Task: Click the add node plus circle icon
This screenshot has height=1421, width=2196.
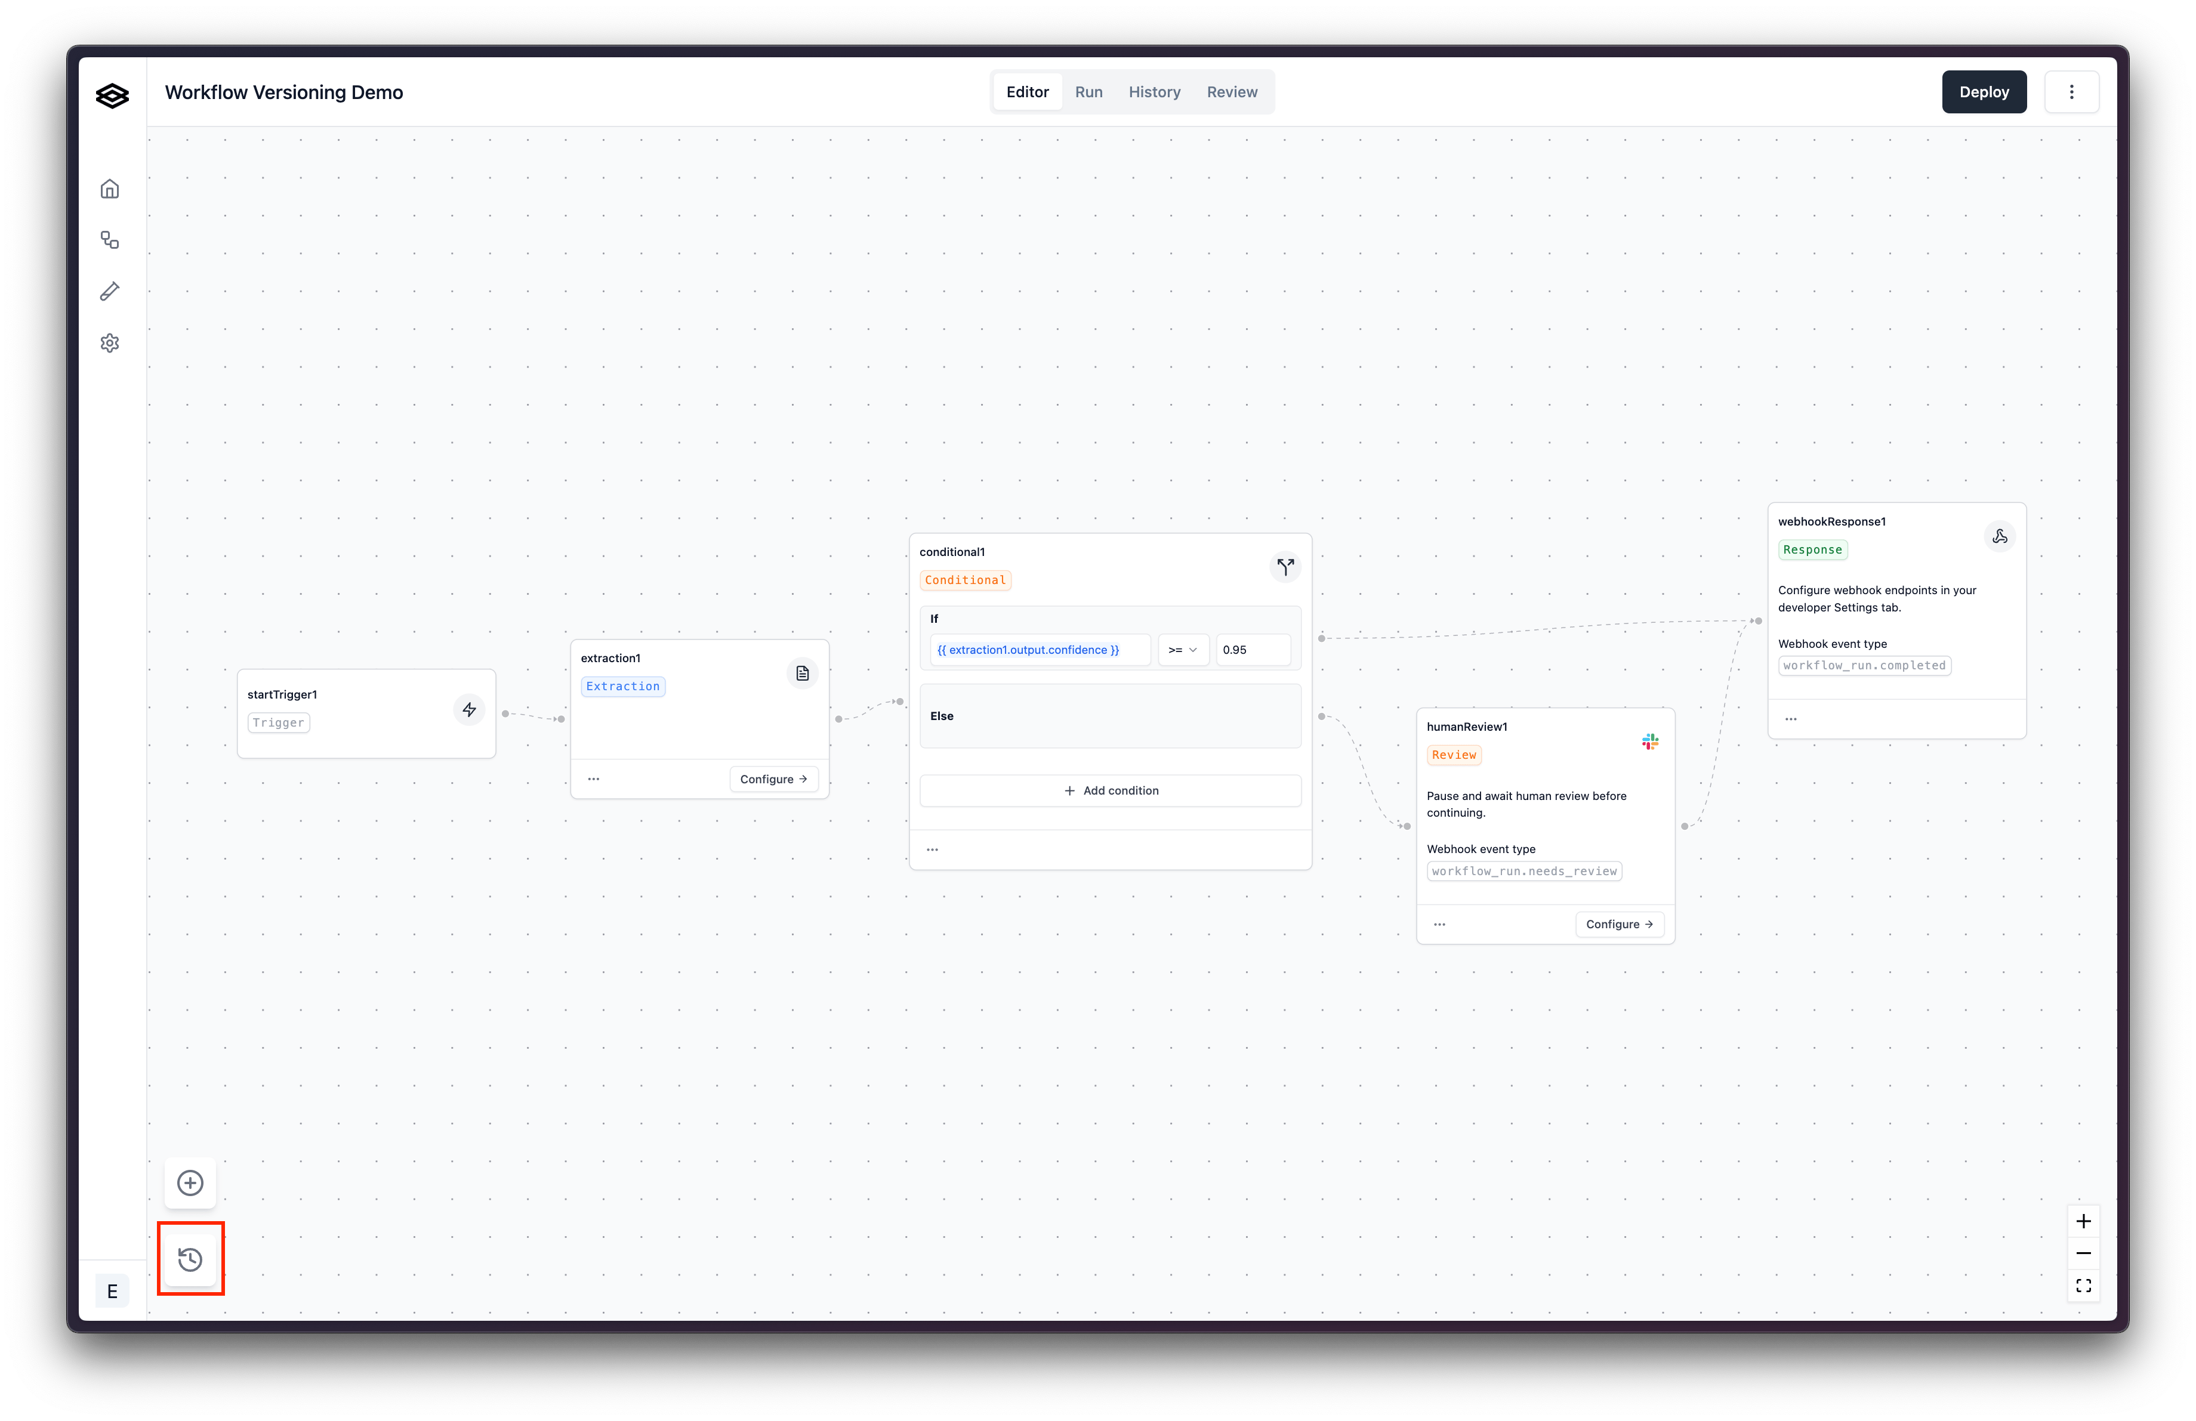Action: click(190, 1183)
